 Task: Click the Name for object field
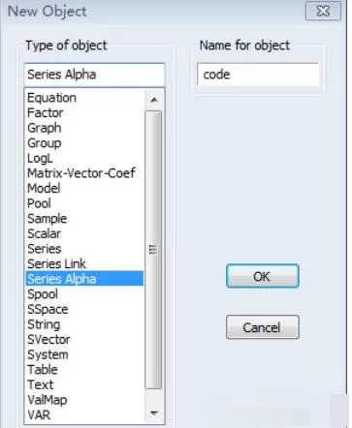[x=258, y=75]
